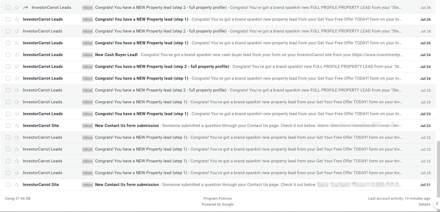Click the Using 27.86 GB storage text
The width and height of the screenshot is (440, 212).
point(18,199)
